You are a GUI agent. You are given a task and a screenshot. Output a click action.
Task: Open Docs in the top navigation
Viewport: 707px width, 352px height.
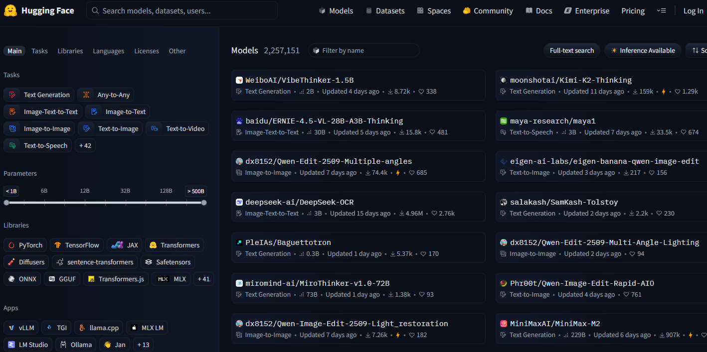tap(539, 10)
